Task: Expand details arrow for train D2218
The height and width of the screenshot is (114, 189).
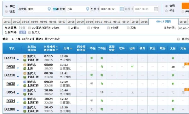Action: click(18, 76)
